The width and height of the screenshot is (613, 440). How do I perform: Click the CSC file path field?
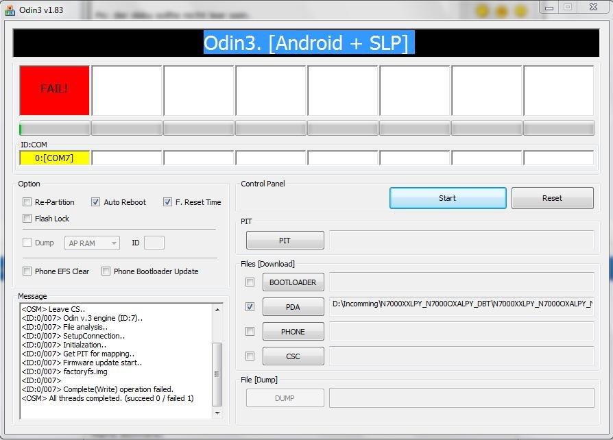pyautogui.click(x=461, y=356)
